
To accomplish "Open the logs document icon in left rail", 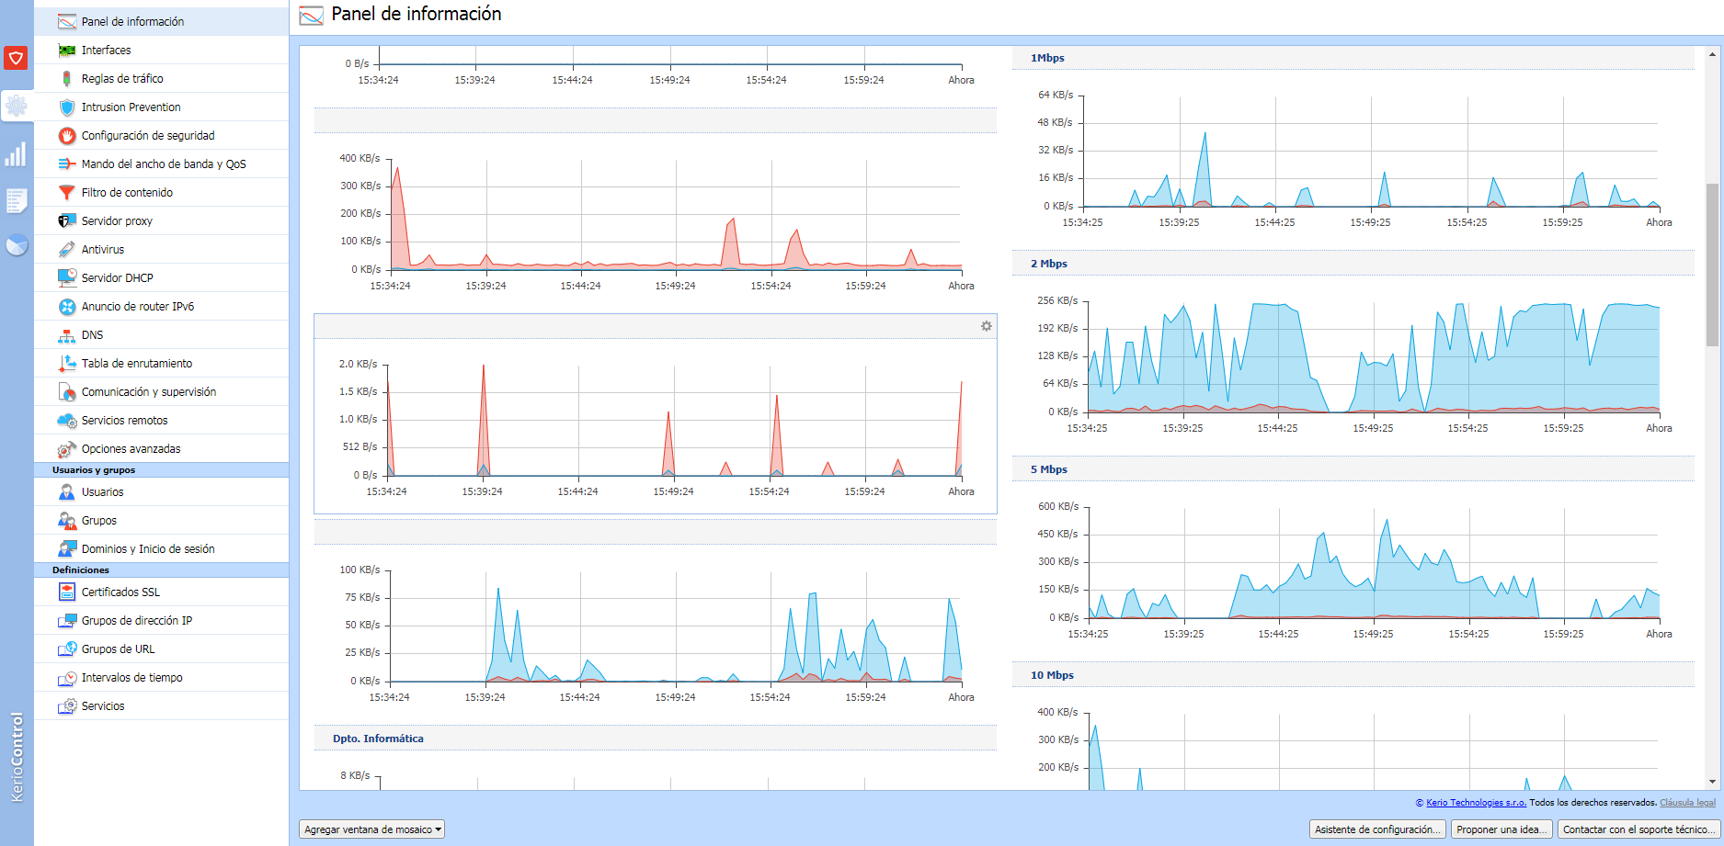I will [17, 200].
